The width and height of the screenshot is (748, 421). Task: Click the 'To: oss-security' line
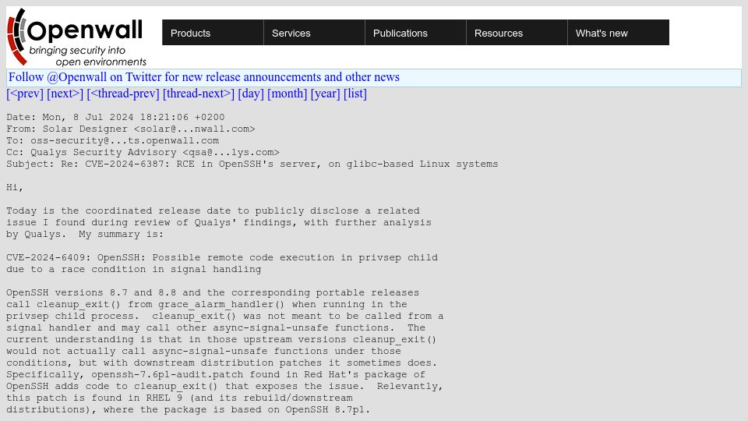click(112, 141)
